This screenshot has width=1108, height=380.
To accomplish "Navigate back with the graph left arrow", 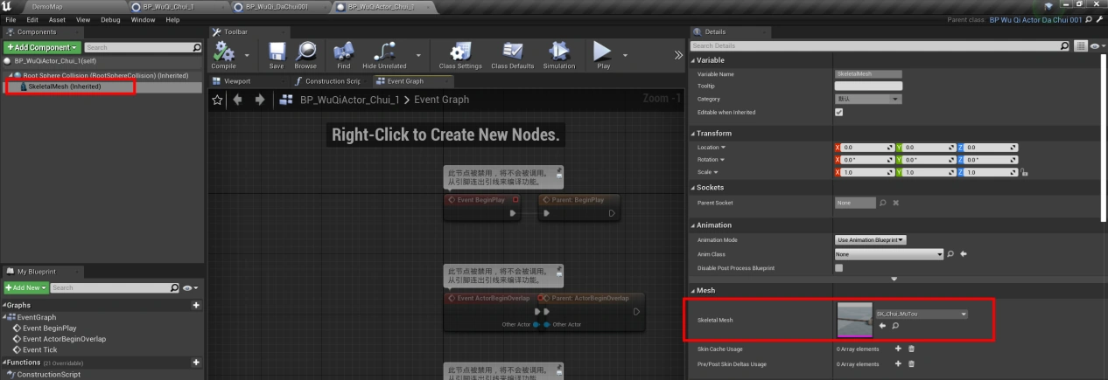I will point(237,100).
